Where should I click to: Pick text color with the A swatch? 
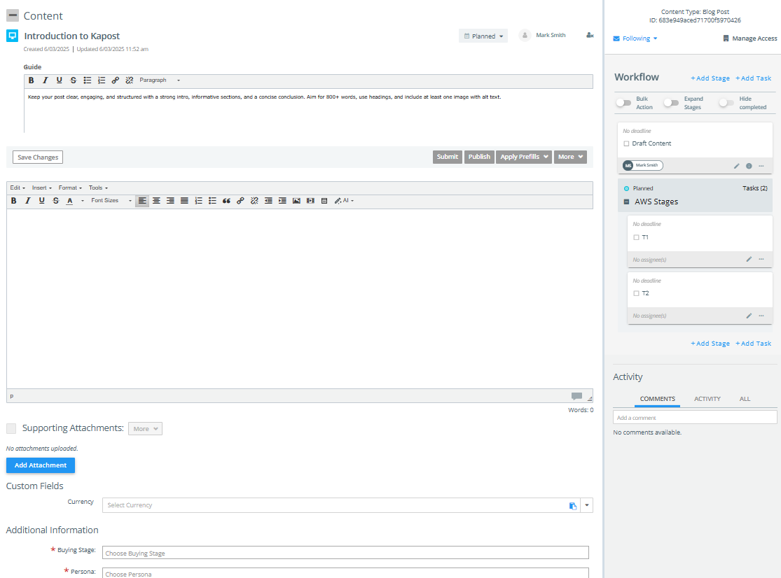click(x=70, y=200)
